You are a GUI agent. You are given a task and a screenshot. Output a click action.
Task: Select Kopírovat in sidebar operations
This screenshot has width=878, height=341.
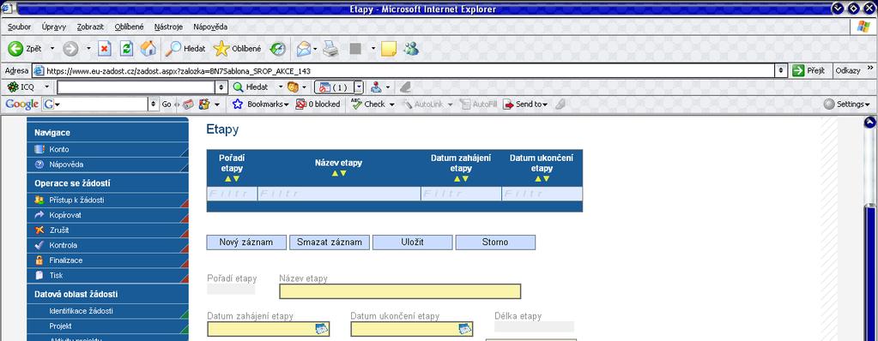coord(107,215)
